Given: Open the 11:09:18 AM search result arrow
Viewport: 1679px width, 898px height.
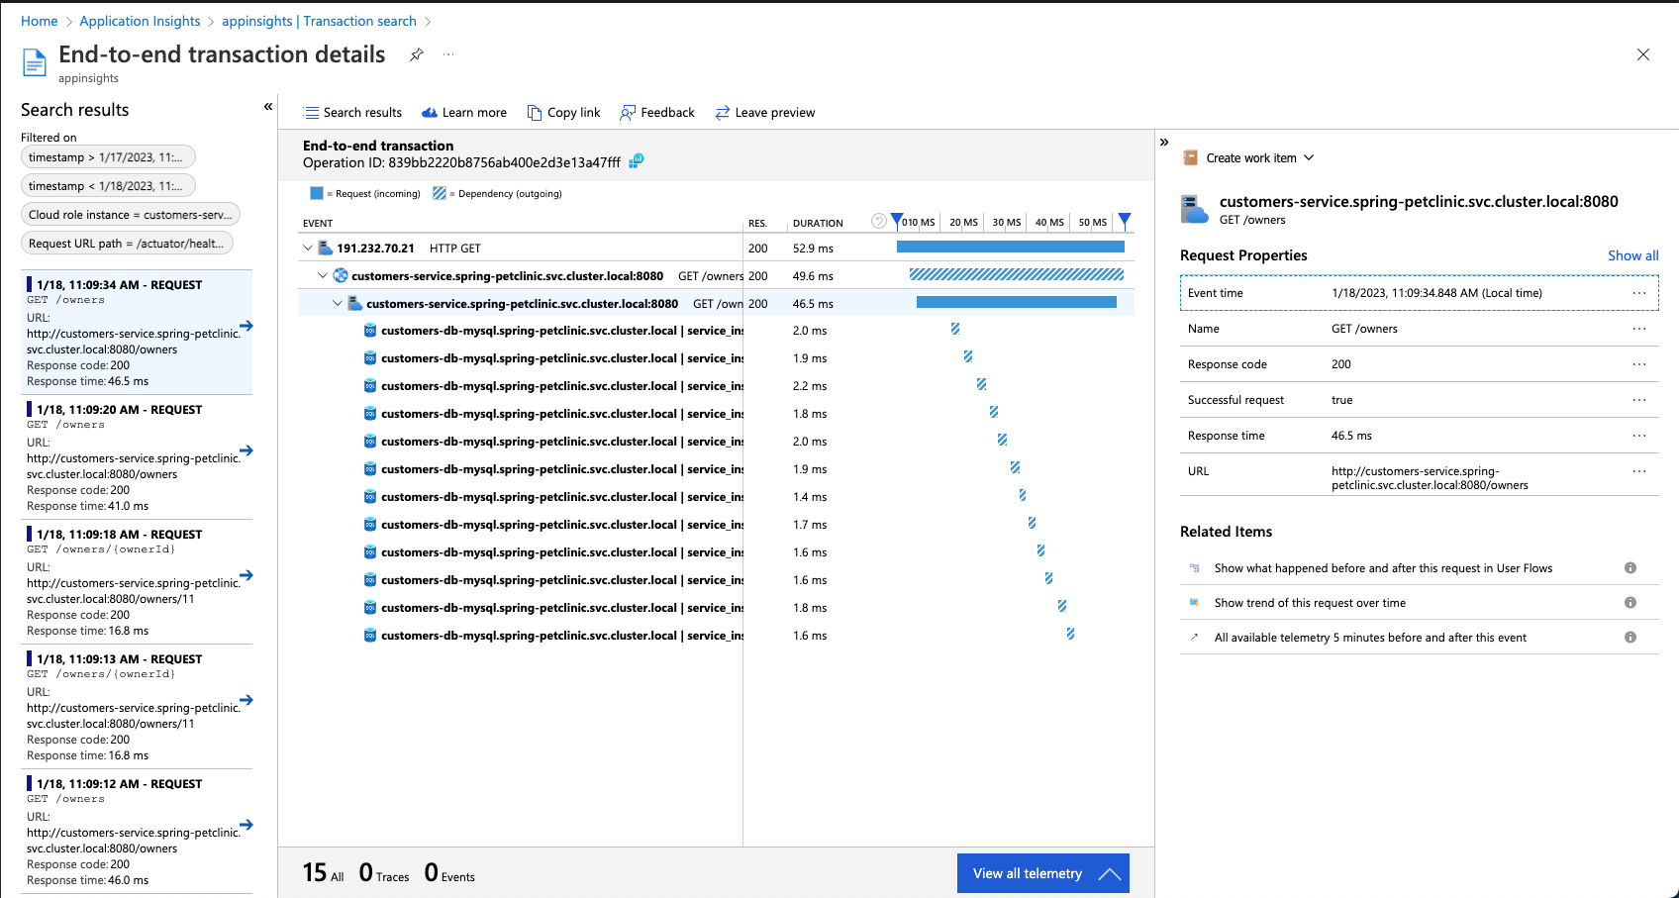Looking at the screenshot, I should click(247, 575).
